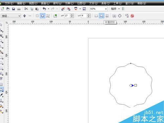Click the amplitude field showing 17

67,16
